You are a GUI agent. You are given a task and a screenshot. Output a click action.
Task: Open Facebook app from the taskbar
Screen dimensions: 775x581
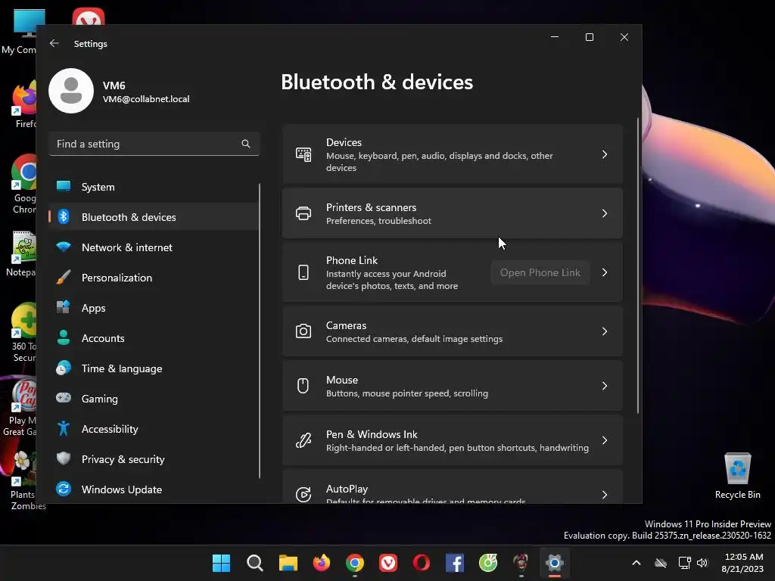tap(455, 563)
